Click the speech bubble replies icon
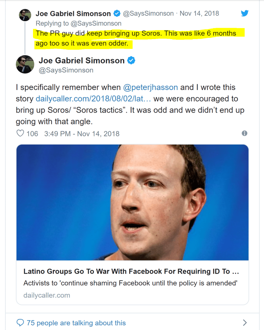The width and height of the screenshot is (264, 330). [20, 322]
